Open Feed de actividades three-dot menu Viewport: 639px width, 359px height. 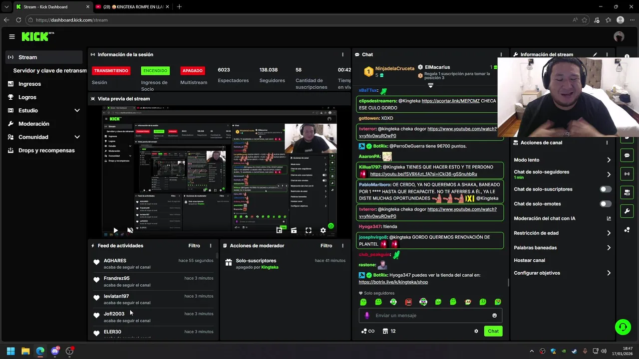tap(211, 246)
